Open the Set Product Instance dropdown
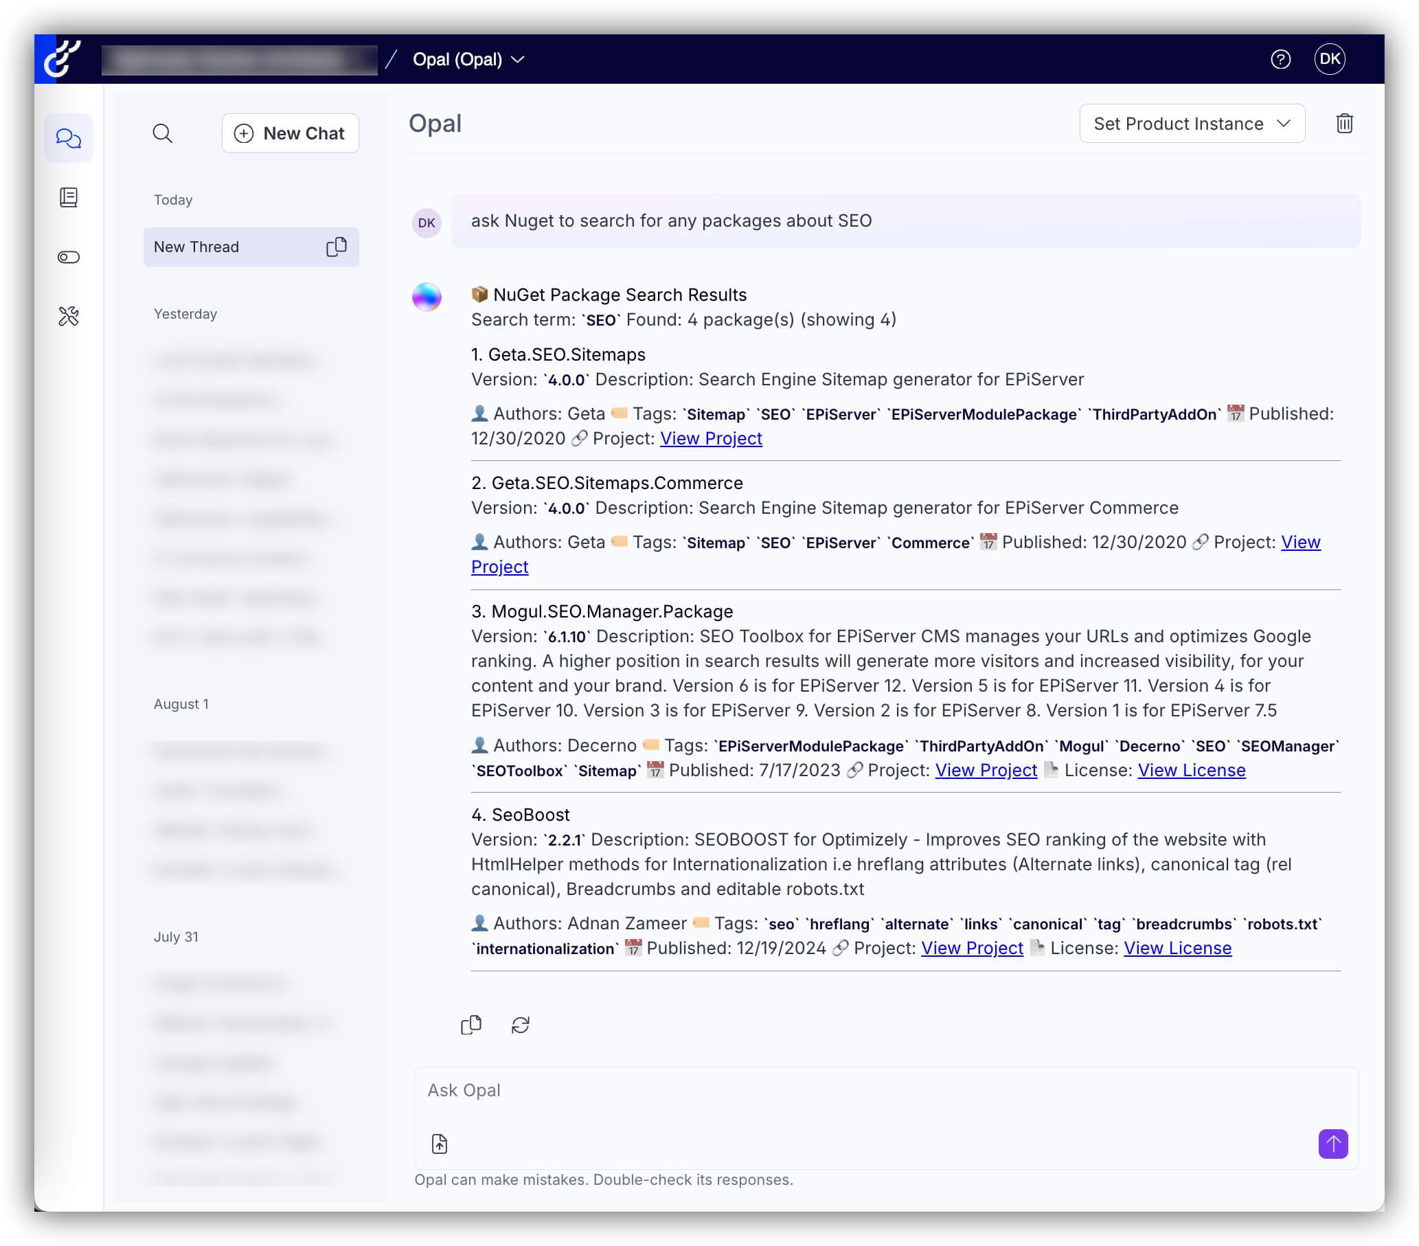This screenshot has height=1246, width=1419. pyautogui.click(x=1191, y=124)
